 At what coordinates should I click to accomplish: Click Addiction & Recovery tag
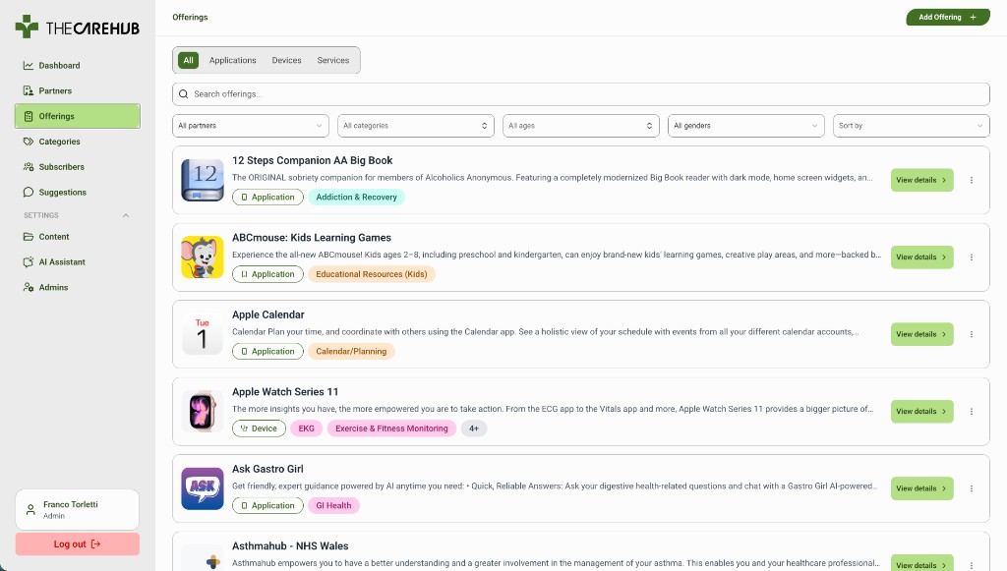(356, 197)
